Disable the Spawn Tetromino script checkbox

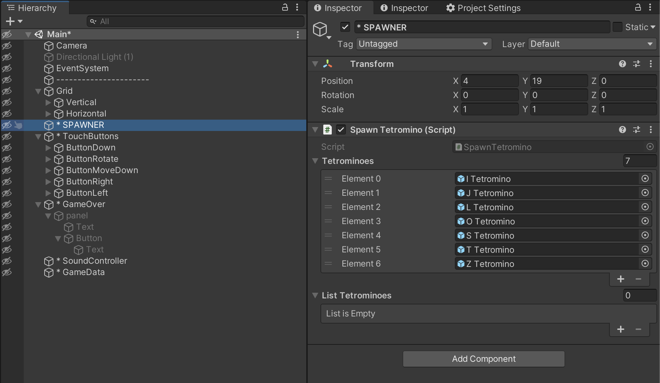pos(341,130)
